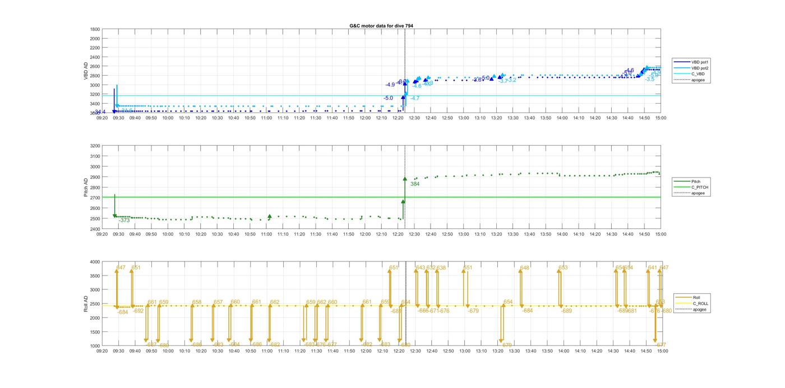Click the '643' label in Roll plot
Image resolution: width=785 pixels, height=388 pixels.
pyautogui.click(x=421, y=268)
